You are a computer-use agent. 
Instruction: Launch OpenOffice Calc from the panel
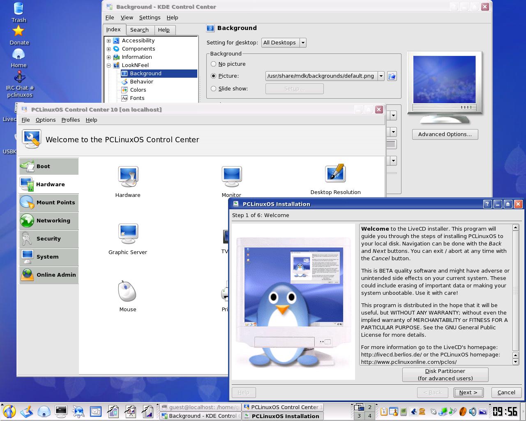(148, 411)
